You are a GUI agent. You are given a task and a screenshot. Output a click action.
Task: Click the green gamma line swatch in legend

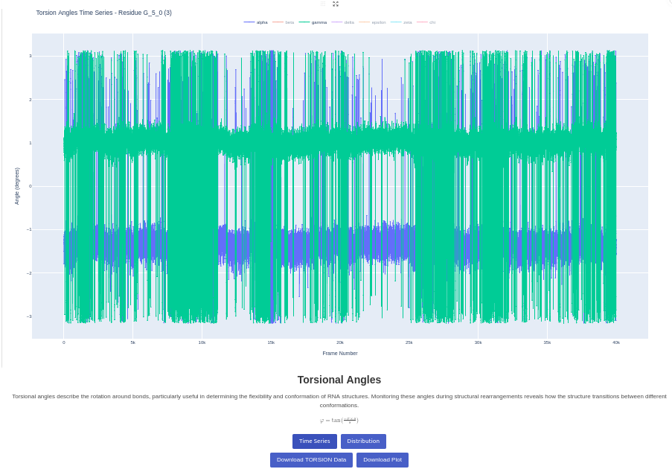(304, 22)
